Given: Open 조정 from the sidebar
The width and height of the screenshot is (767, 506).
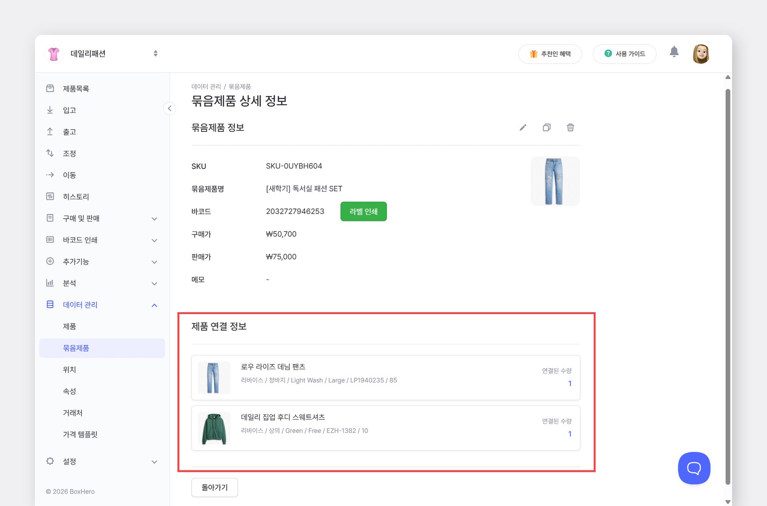Looking at the screenshot, I should [69, 153].
